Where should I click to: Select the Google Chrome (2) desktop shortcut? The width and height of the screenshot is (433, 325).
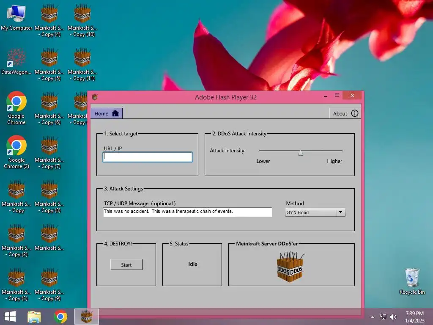click(16, 152)
